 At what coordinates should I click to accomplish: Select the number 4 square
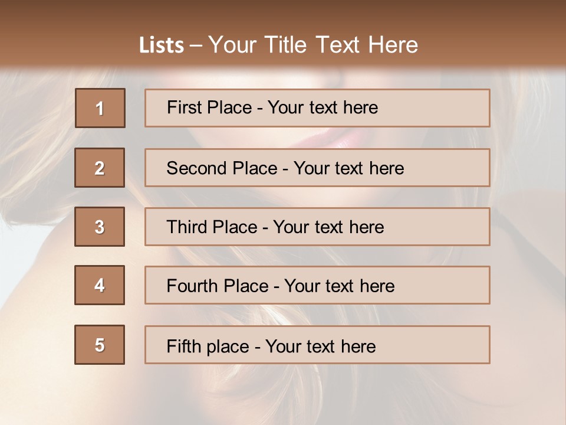pos(100,285)
